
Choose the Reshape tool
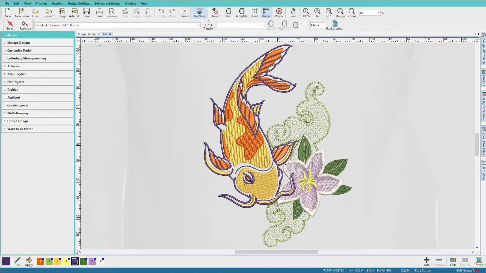25,25
